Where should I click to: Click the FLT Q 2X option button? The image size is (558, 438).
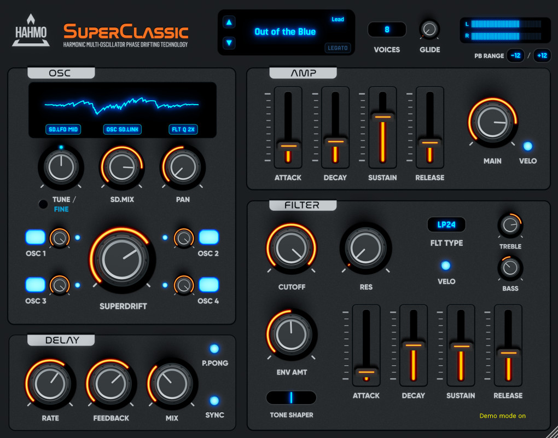[183, 130]
